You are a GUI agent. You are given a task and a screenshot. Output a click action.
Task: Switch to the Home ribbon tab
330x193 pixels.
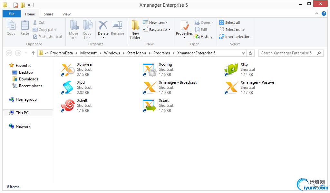[x=30, y=14]
